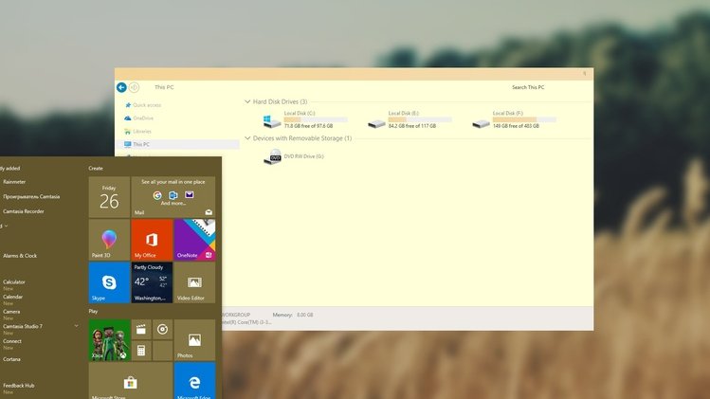This screenshot has height=399, width=710.
Task: Select Libraries in the navigation pane
Action: coord(142,132)
